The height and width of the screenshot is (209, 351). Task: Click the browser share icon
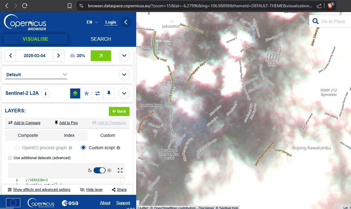319,6
